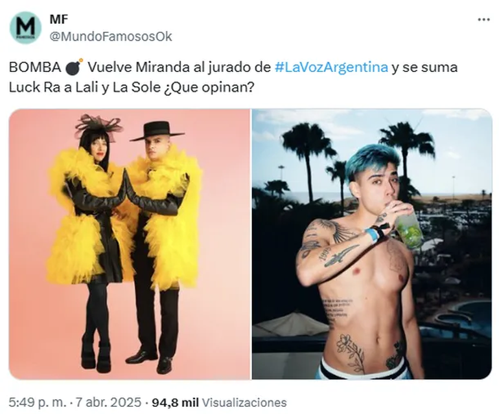Viewport: 499px width, 414px height.
Task: Click the MF display name
Action: (x=58, y=19)
